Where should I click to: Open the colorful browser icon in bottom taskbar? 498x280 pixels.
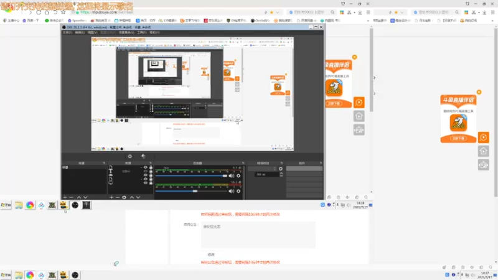coord(30,275)
